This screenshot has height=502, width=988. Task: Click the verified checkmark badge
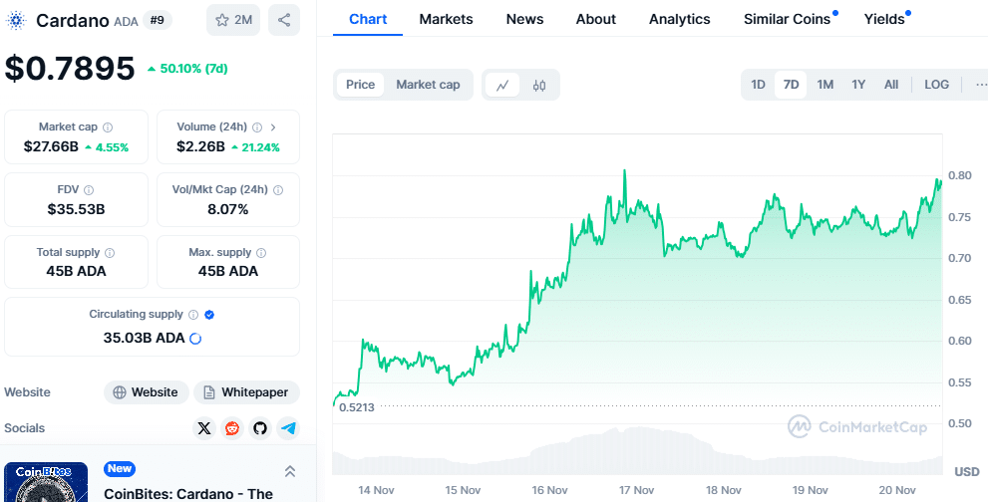coord(209,315)
